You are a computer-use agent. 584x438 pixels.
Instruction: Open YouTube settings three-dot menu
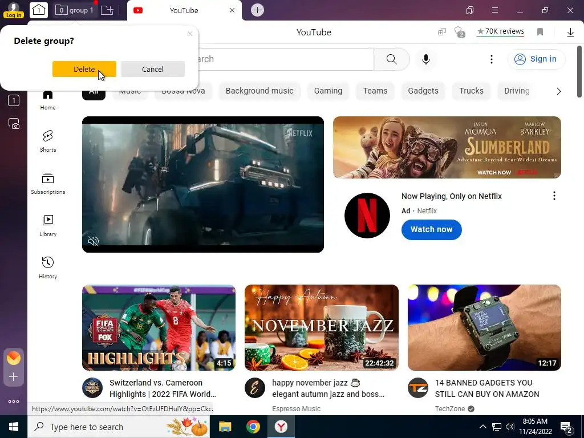492,59
